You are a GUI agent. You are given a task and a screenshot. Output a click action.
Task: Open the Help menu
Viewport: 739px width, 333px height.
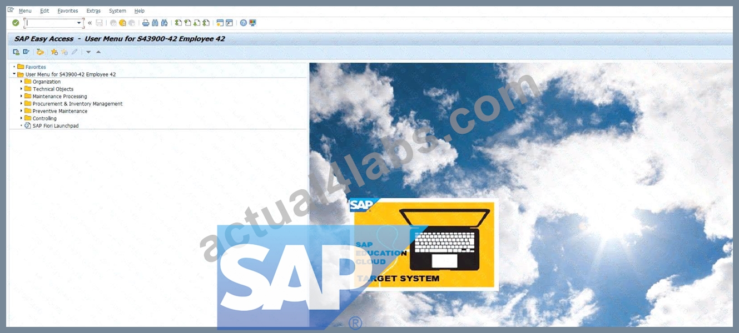pos(139,11)
